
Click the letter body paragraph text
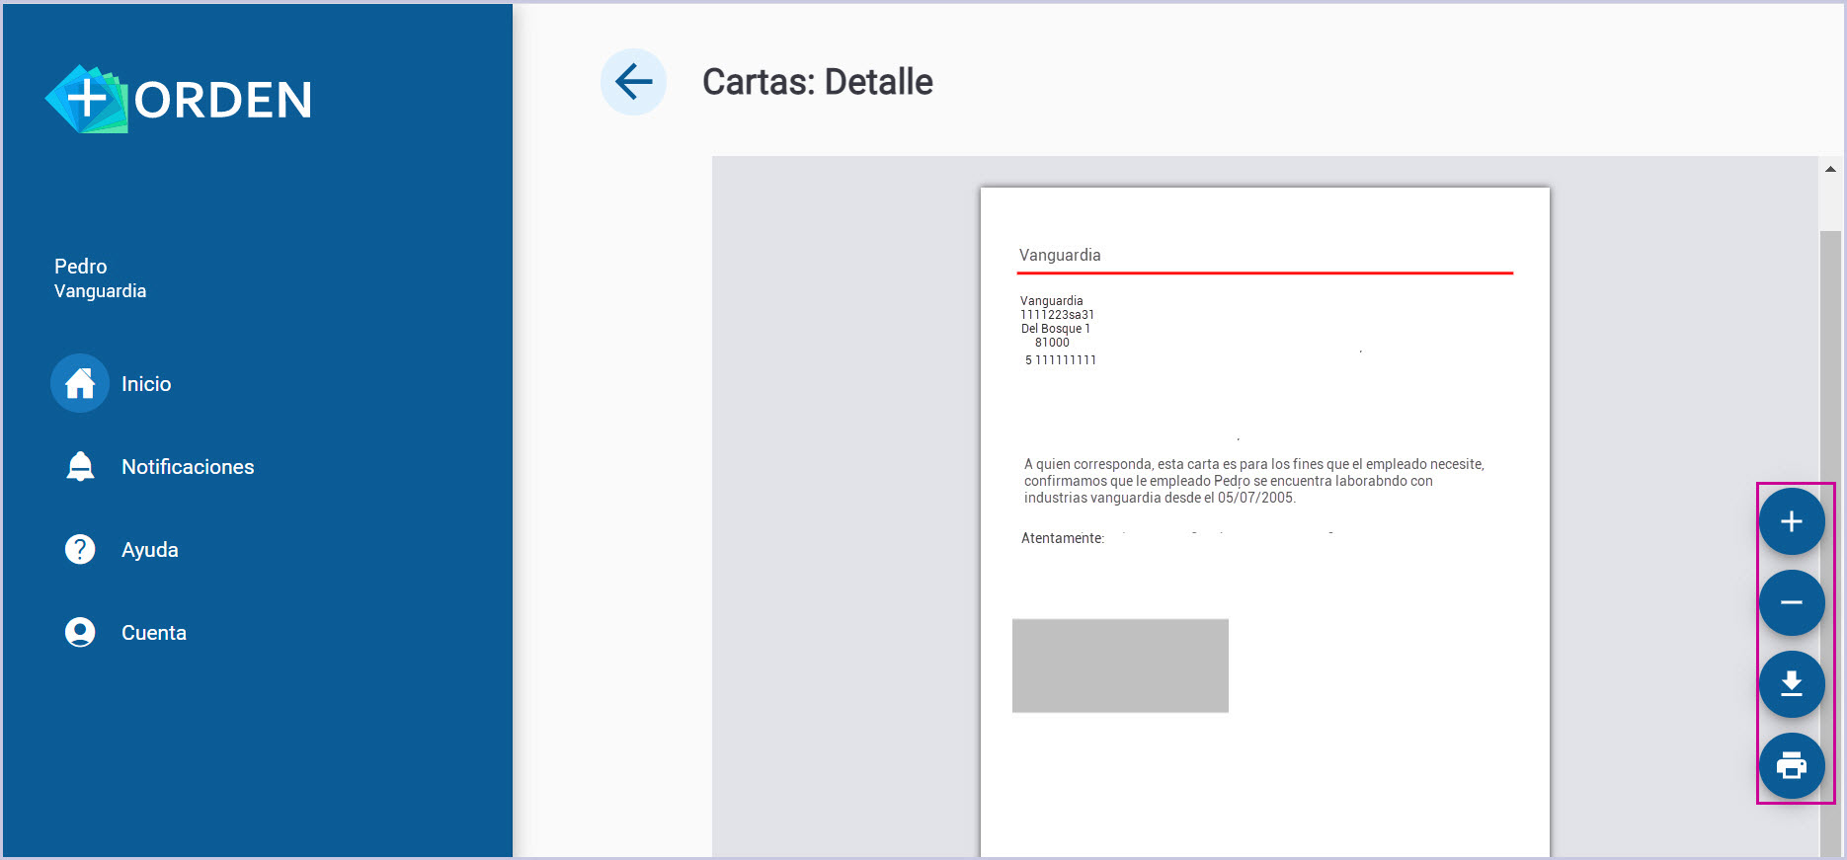[1253, 481]
